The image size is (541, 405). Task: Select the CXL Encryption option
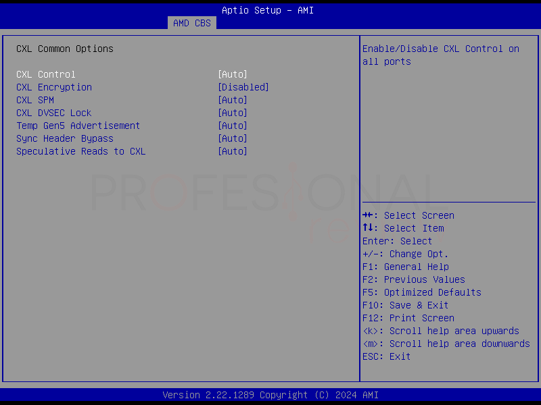pyautogui.click(x=54, y=87)
